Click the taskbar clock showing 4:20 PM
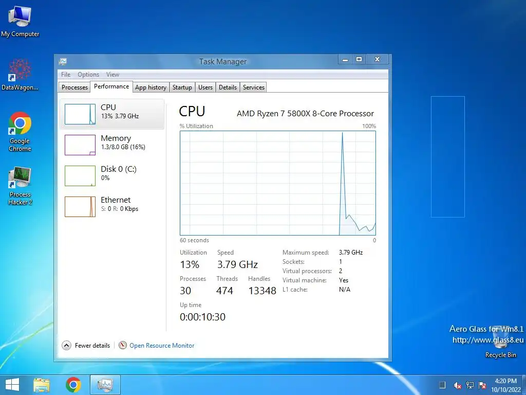 (506, 385)
